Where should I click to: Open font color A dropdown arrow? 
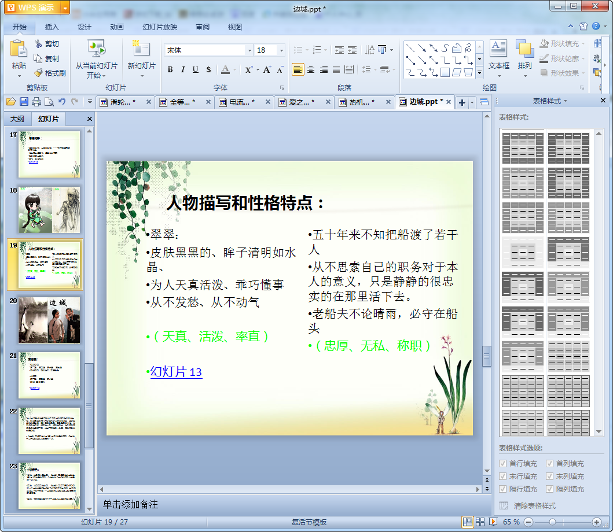(x=234, y=70)
